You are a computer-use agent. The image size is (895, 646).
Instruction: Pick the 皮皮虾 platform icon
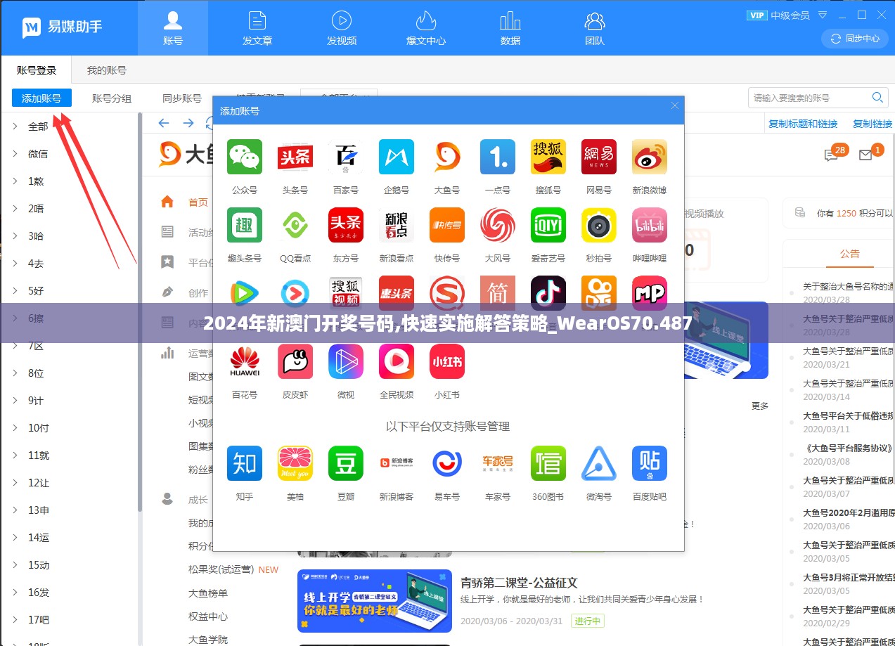[x=295, y=361]
